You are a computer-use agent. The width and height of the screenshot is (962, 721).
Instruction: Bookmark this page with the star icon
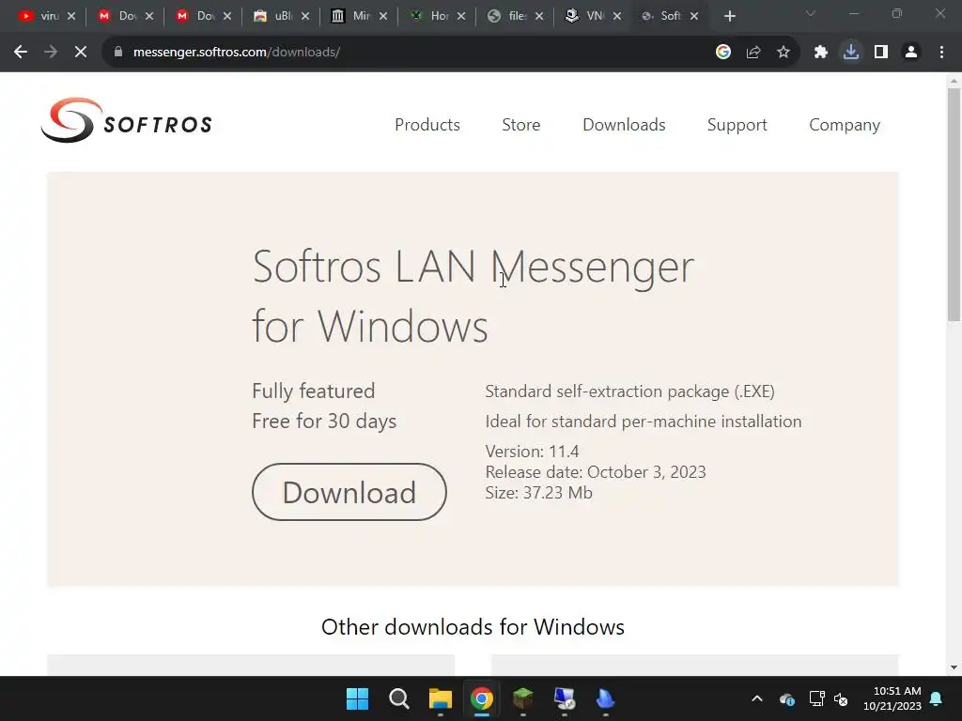click(784, 53)
